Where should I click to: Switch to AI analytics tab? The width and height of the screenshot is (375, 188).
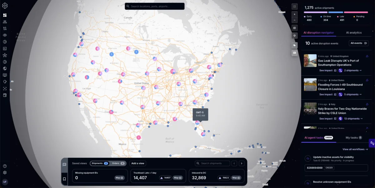[x=354, y=32]
